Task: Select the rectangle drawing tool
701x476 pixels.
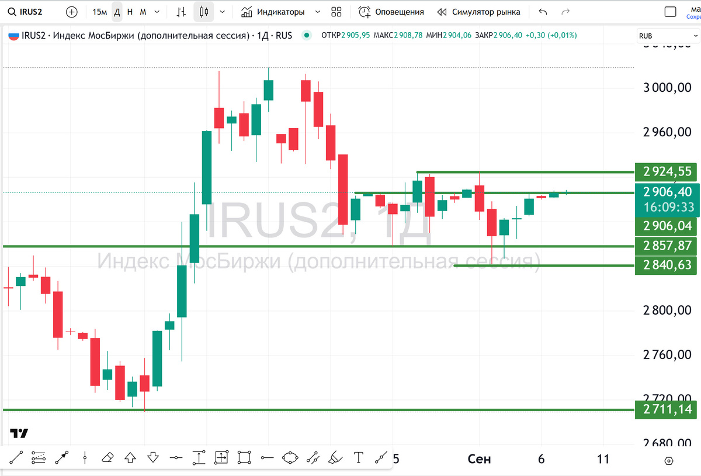Action: click(244, 457)
